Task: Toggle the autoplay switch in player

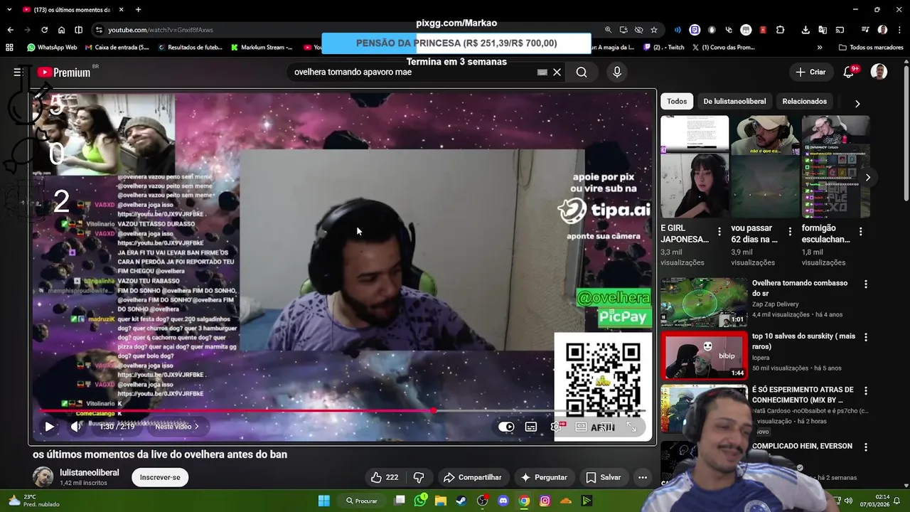Action: (x=506, y=427)
